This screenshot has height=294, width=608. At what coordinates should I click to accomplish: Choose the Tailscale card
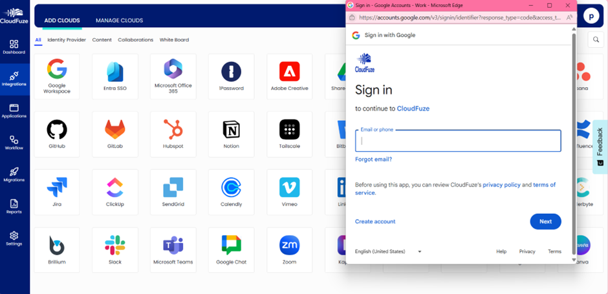pyautogui.click(x=290, y=134)
